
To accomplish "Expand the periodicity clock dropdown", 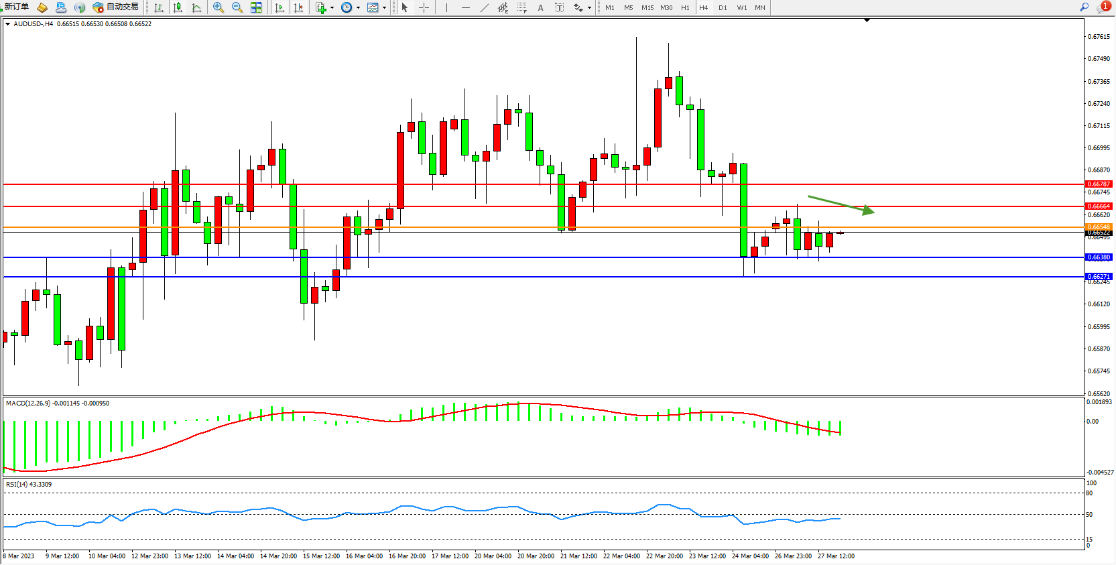I will pos(358,8).
